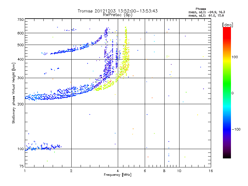This screenshot has width=248, height=186.
Task: Click the black bottom of the phase colorbar
Action: pos(227,156)
